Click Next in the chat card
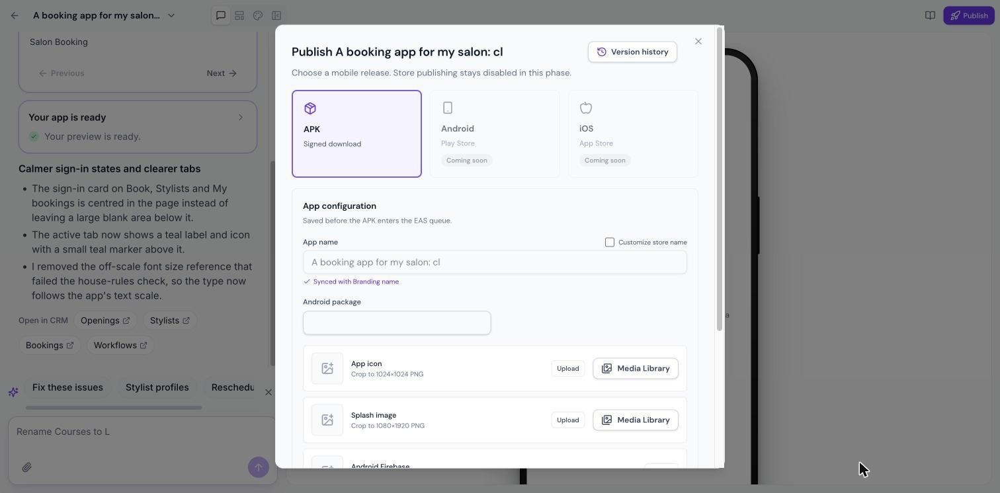Viewport: 1000px width, 493px height. tap(222, 73)
